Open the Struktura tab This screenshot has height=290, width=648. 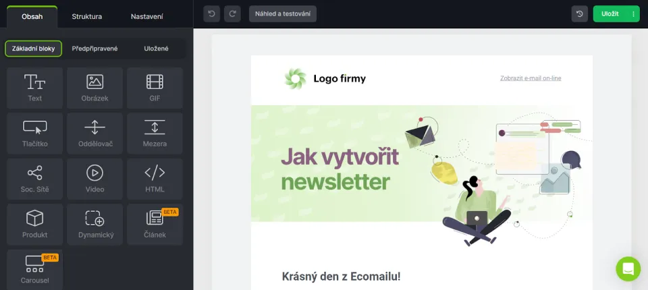click(x=87, y=17)
